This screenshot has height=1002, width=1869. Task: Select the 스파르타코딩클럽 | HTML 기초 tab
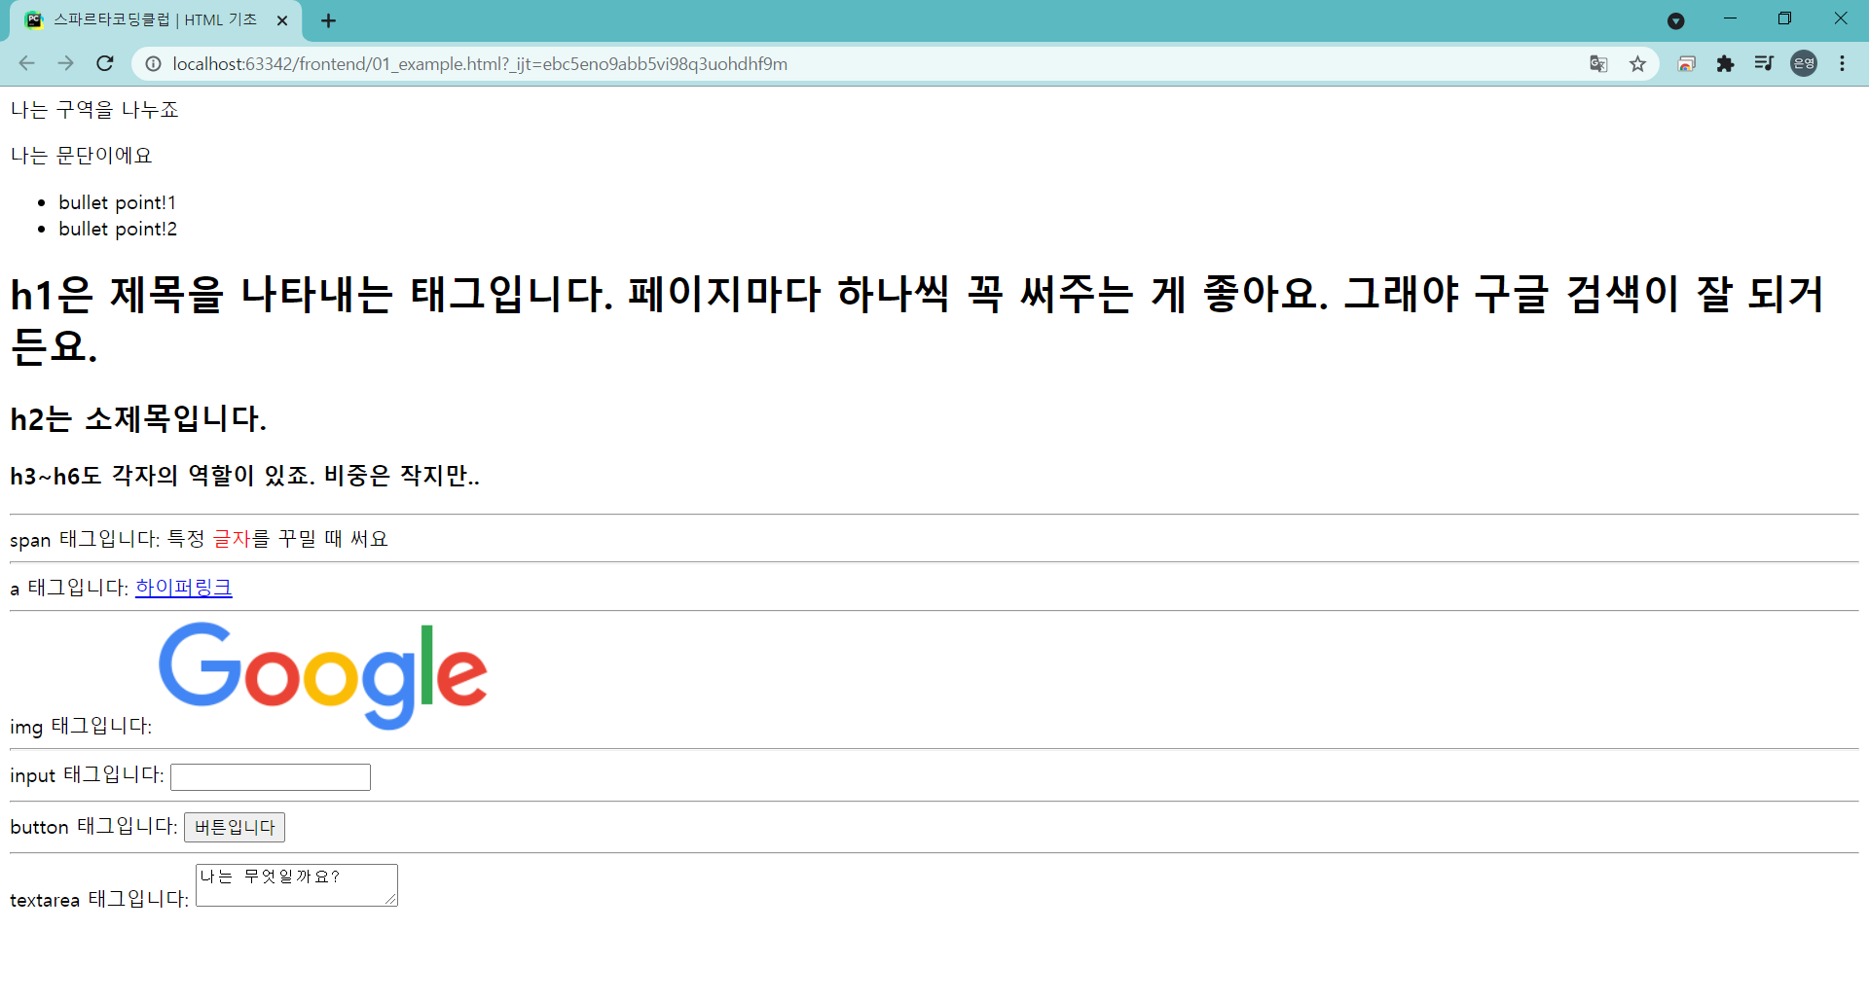(156, 20)
